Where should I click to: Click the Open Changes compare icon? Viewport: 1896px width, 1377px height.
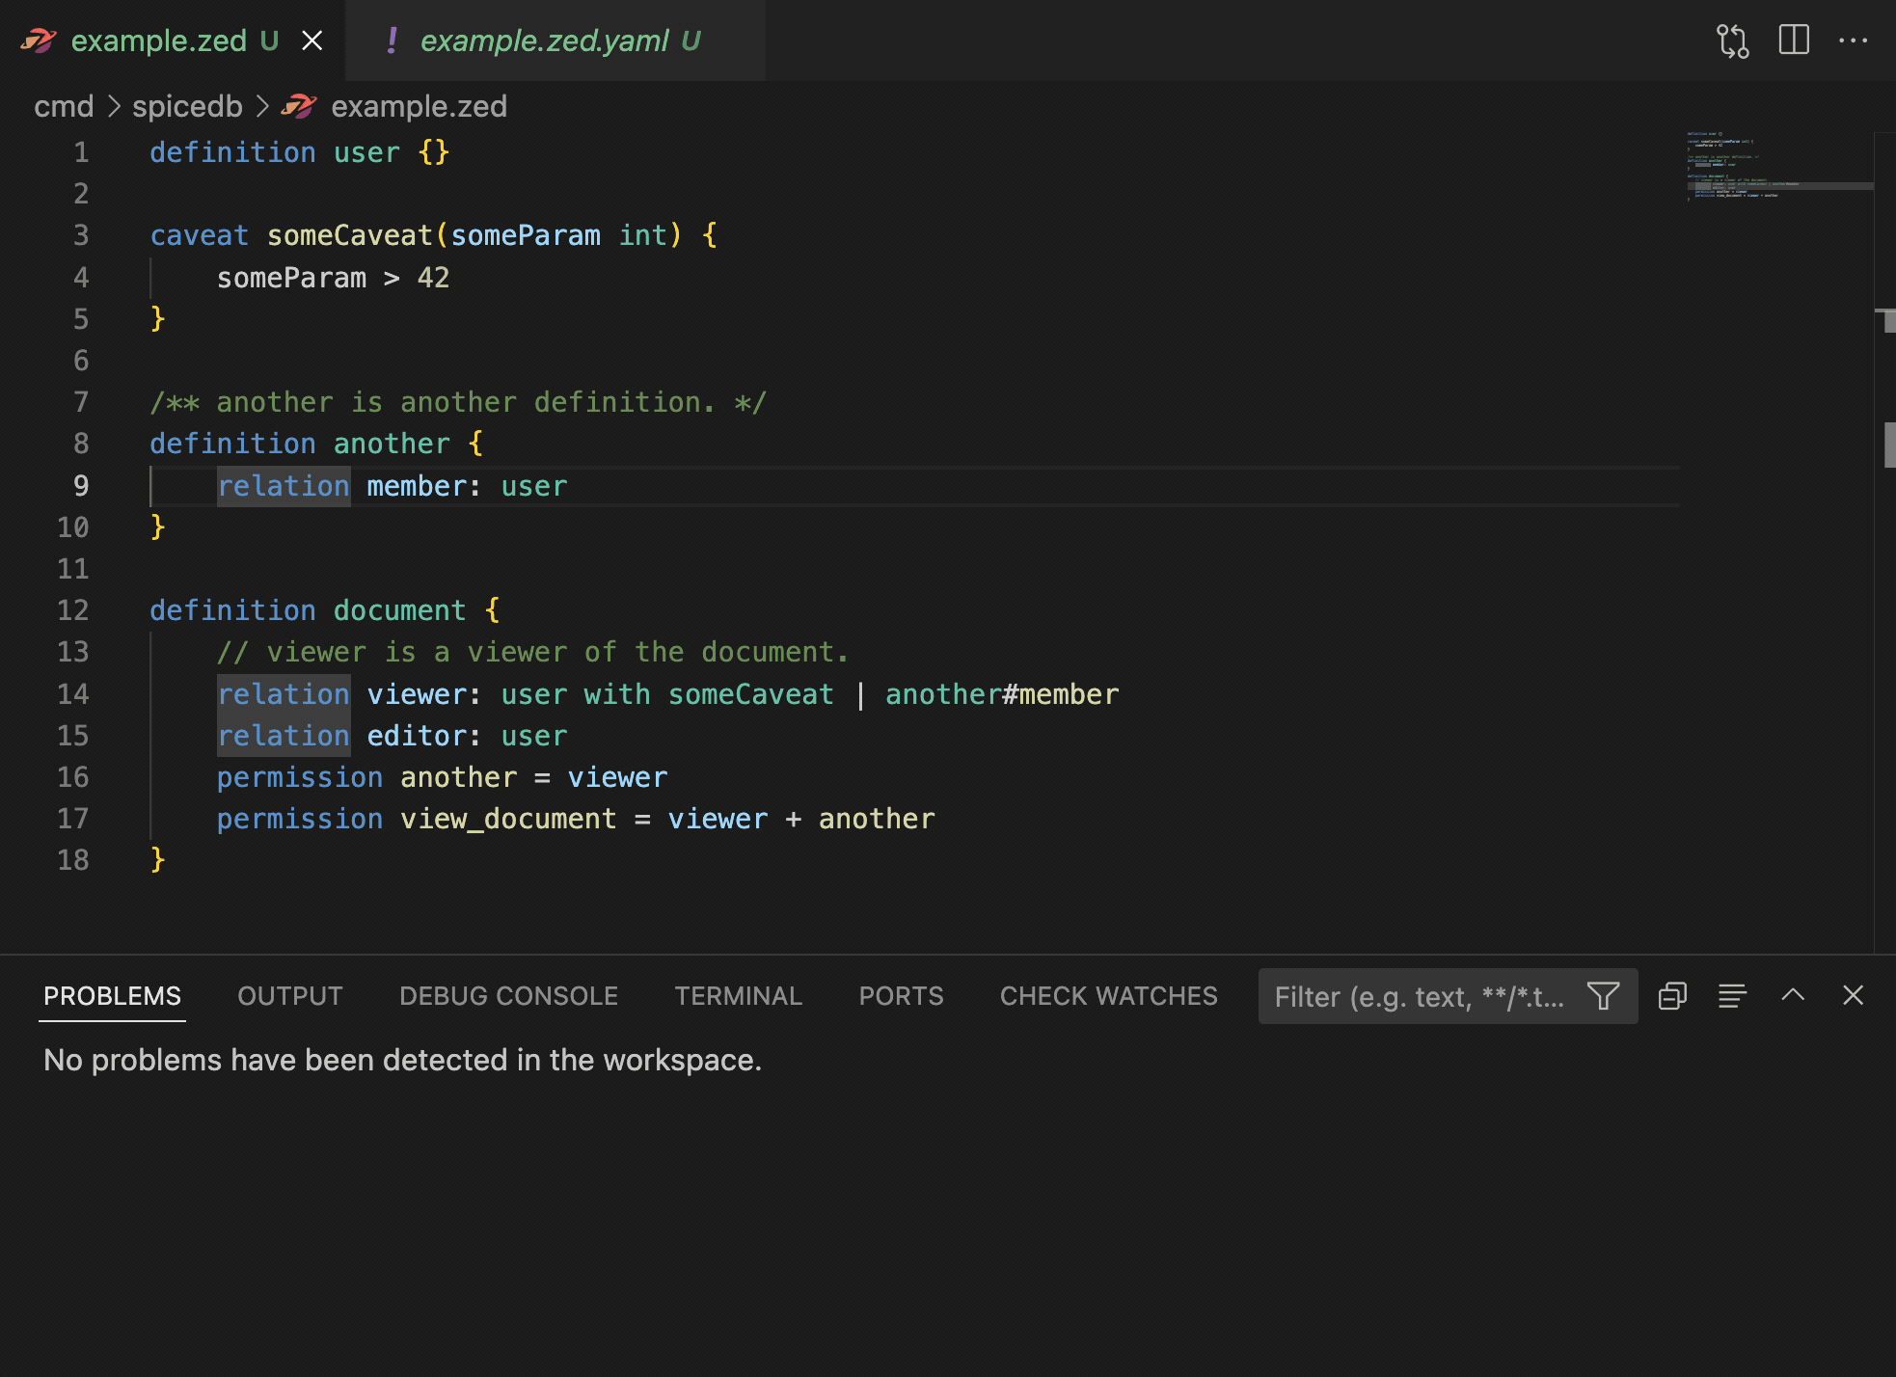(x=1732, y=40)
